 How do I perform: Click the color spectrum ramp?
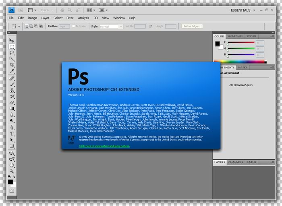pyautogui.click(x=240, y=62)
